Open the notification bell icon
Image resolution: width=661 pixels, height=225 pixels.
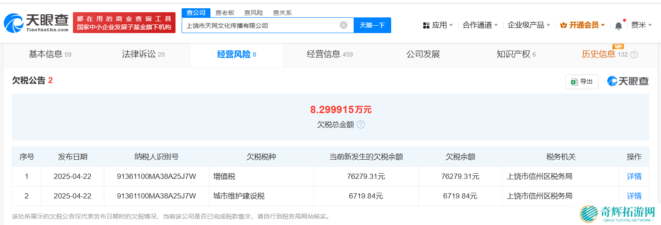coord(618,26)
